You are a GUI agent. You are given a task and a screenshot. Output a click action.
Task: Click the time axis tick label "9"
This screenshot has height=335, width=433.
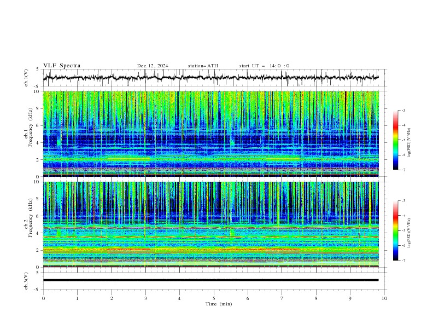(350, 298)
